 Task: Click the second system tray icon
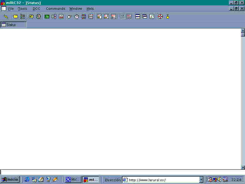click(215, 179)
